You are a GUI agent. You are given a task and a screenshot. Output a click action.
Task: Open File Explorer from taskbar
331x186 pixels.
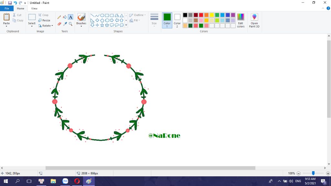[53, 181]
